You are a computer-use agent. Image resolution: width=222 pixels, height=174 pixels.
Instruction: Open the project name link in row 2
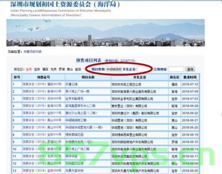(x=77, y=91)
